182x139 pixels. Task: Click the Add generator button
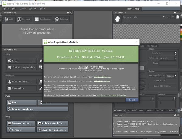pos(9,19)
